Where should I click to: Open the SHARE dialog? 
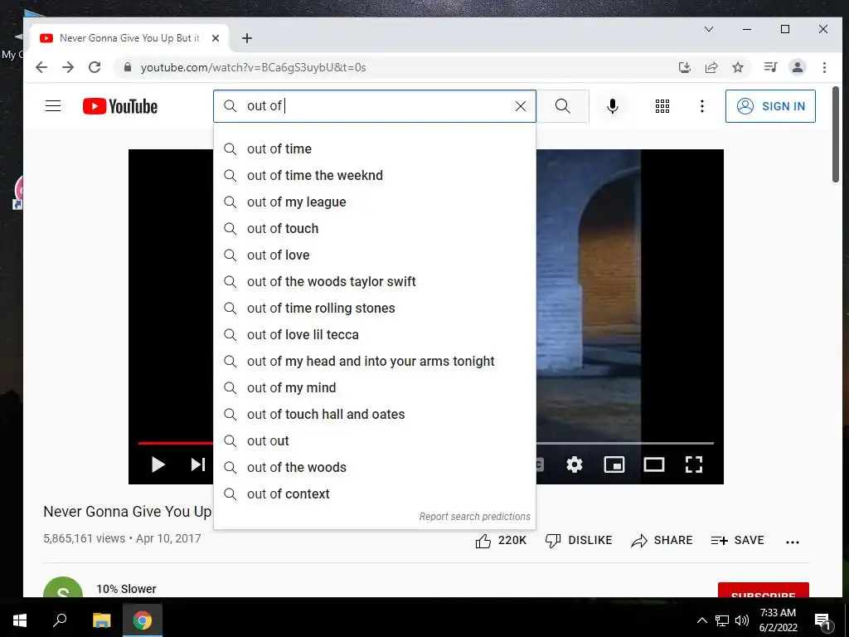(662, 540)
